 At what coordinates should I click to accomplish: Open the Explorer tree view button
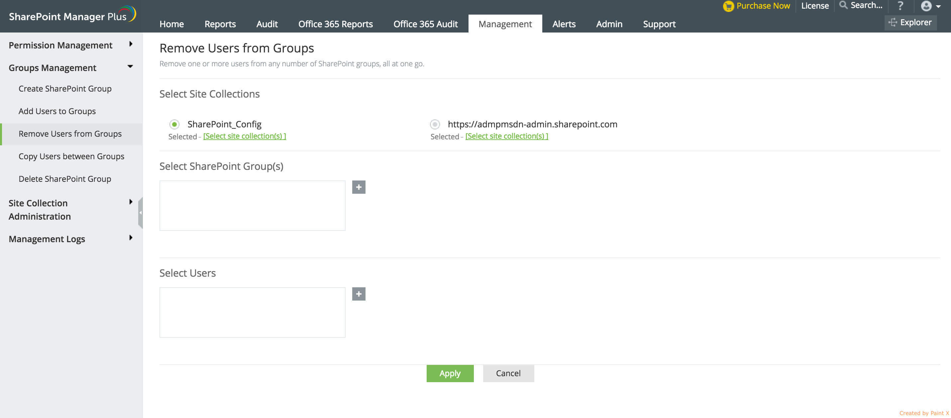pyautogui.click(x=910, y=23)
